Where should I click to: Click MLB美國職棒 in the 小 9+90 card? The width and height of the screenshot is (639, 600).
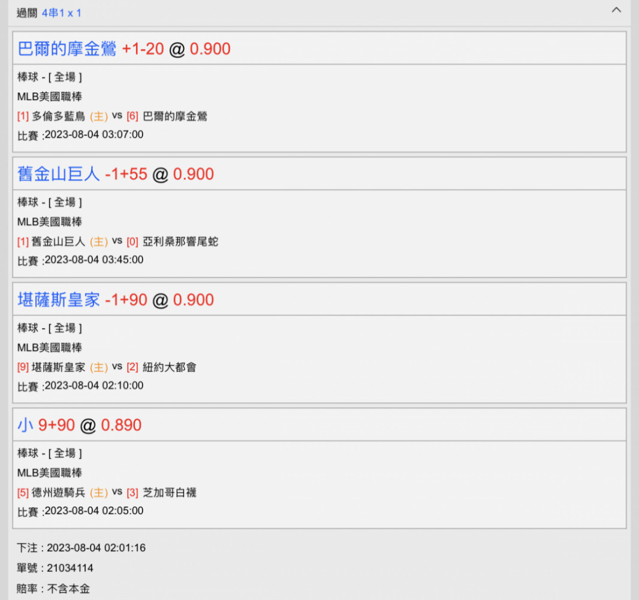pyautogui.click(x=50, y=473)
